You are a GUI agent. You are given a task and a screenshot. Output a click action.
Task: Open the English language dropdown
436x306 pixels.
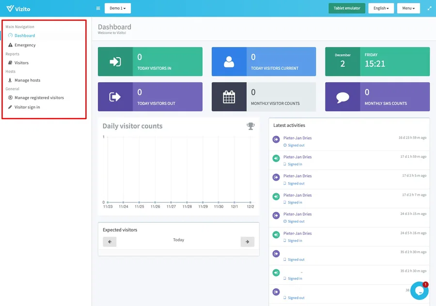pos(381,8)
